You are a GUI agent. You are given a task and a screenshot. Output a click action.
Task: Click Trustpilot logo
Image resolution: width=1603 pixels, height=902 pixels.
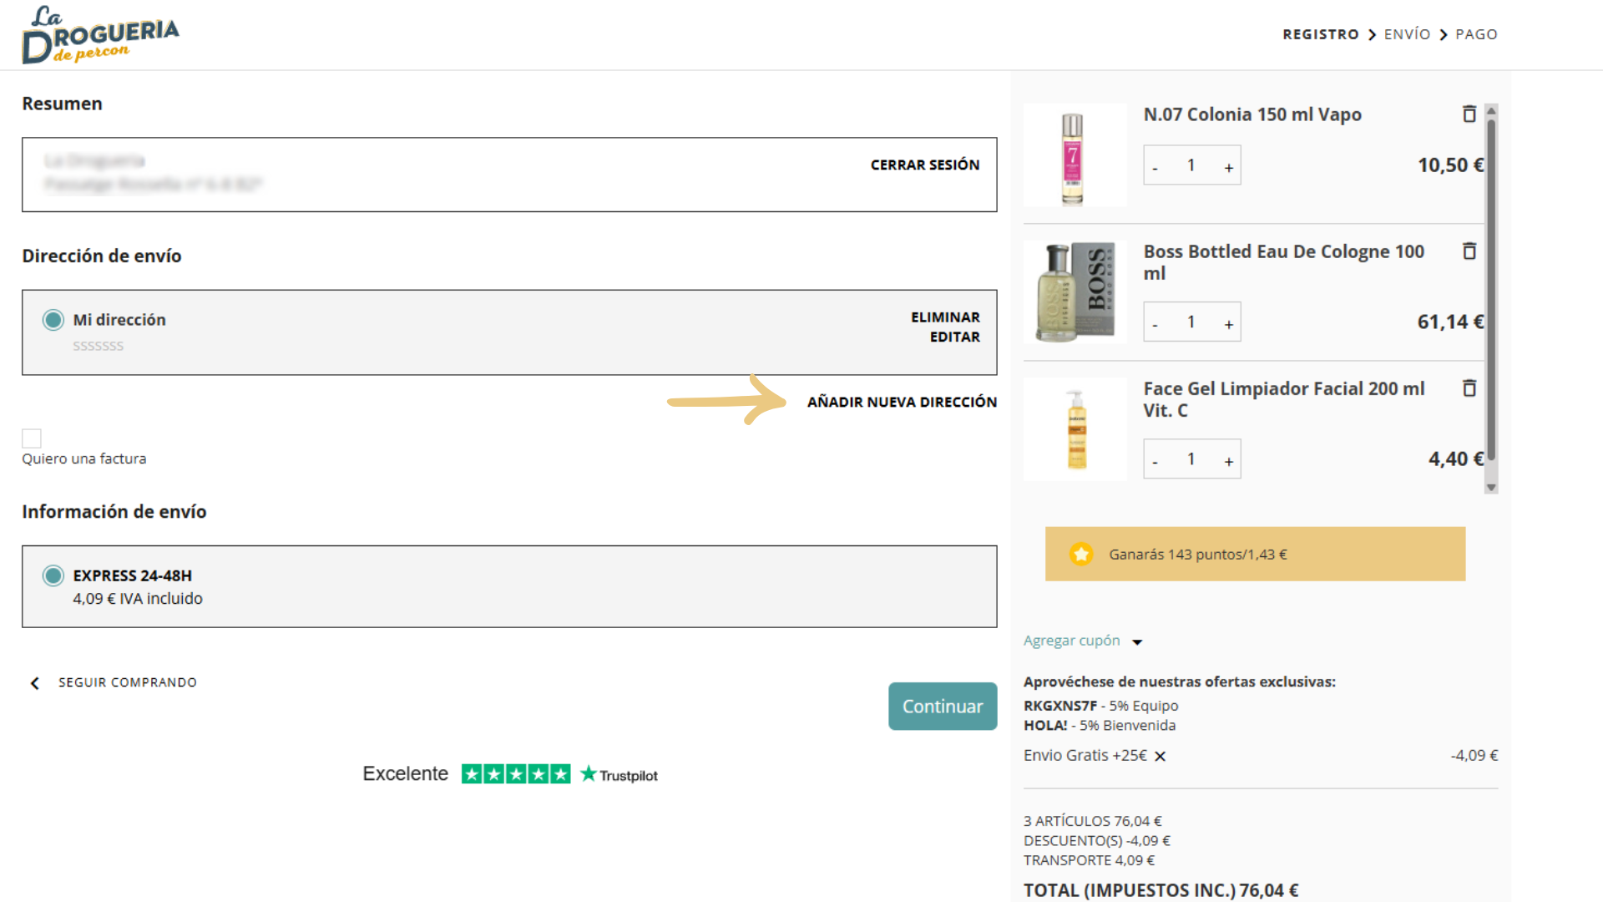[619, 775]
